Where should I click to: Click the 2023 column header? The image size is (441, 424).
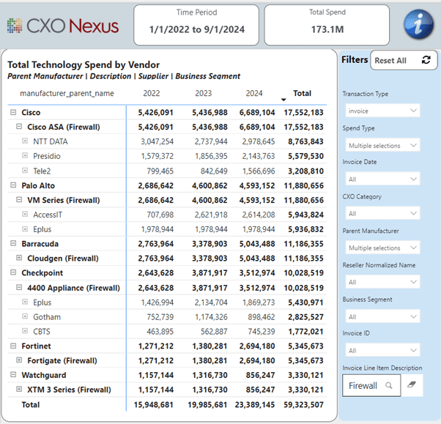pyautogui.click(x=204, y=94)
